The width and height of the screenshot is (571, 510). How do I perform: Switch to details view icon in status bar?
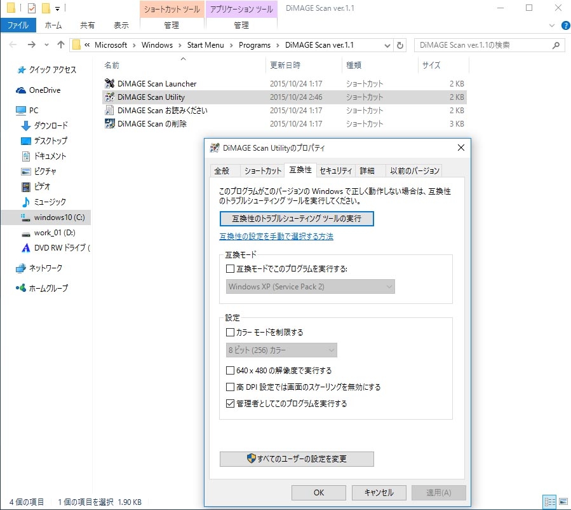point(549,502)
